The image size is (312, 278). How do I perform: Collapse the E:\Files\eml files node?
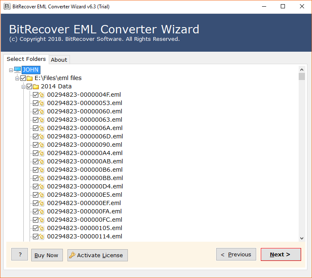[x=17, y=78]
